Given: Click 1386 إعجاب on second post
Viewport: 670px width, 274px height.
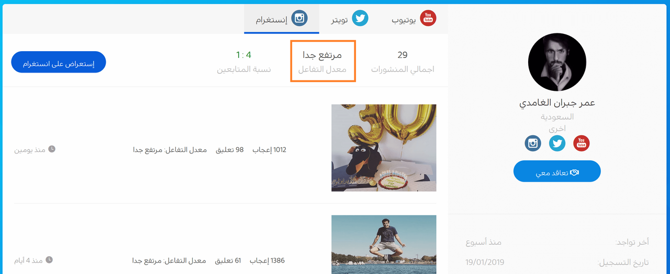Looking at the screenshot, I should (267, 260).
